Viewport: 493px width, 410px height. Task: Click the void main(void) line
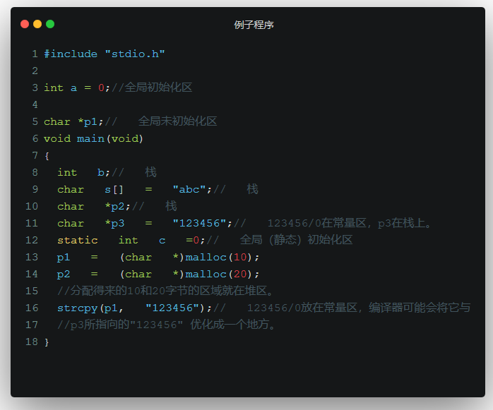point(93,138)
